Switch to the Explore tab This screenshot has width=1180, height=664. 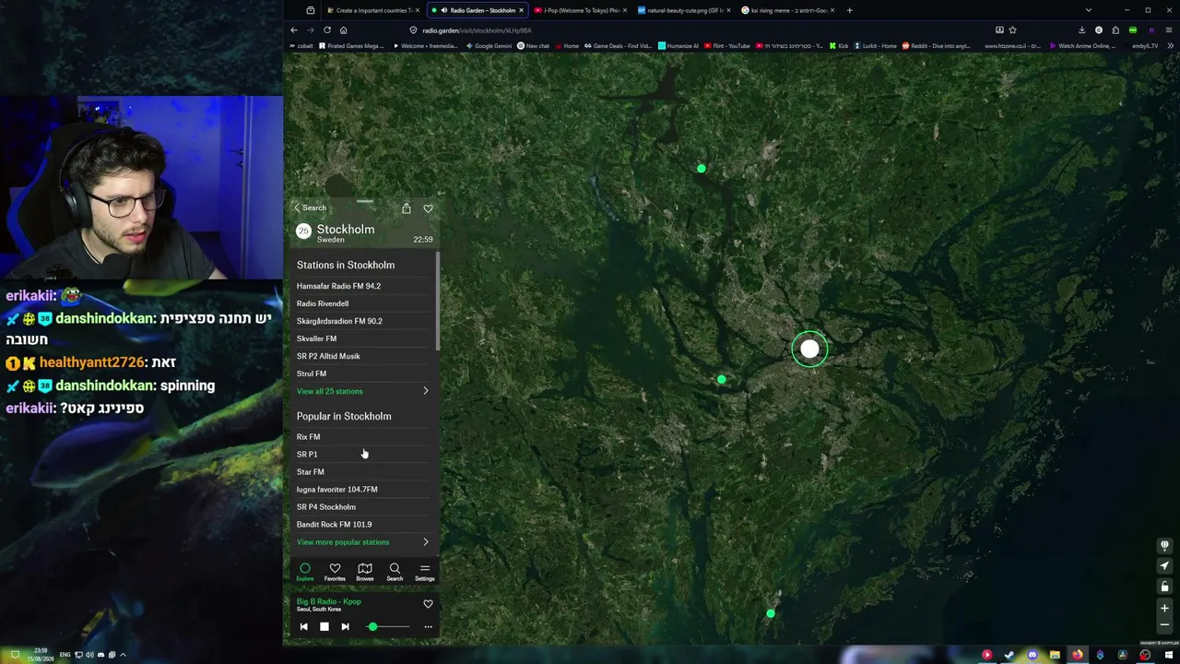(x=305, y=572)
